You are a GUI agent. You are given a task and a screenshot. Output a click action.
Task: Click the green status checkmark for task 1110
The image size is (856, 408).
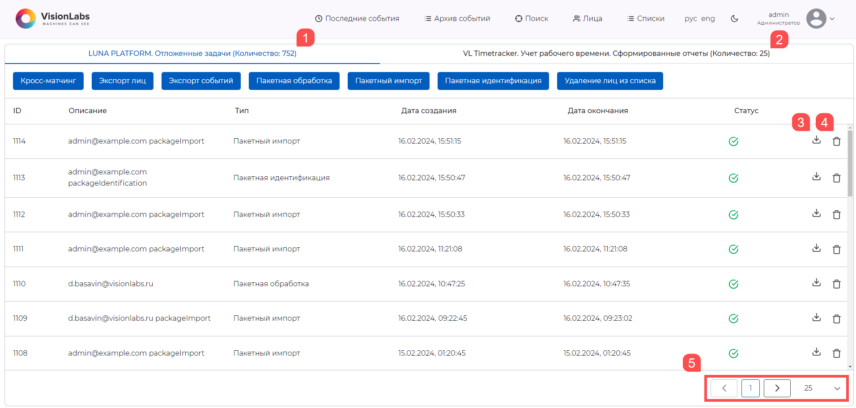point(733,284)
